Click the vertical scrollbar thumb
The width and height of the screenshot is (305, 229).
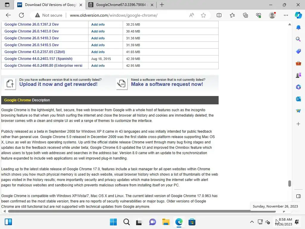(290, 183)
